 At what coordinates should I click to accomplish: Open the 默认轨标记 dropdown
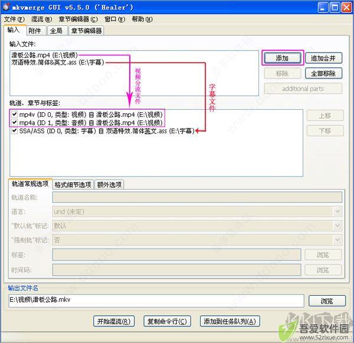click(197, 226)
